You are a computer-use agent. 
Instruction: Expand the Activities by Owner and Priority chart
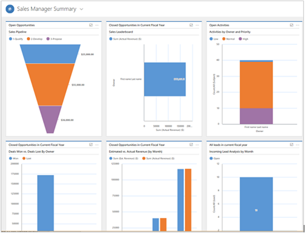[292, 25]
